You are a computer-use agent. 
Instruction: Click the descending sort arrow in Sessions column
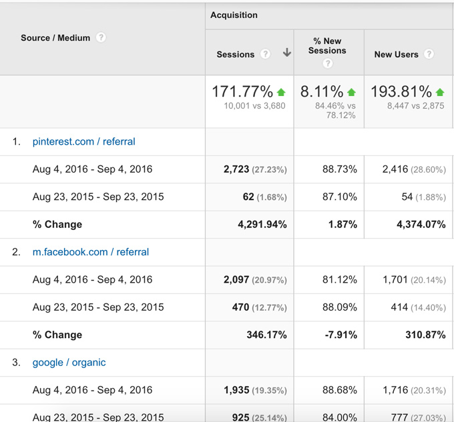coord(286,53)
